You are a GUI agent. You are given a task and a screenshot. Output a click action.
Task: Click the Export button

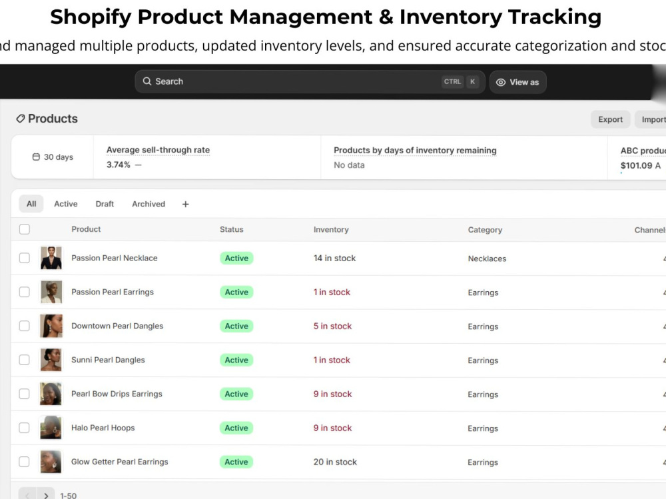pos(610,119)
